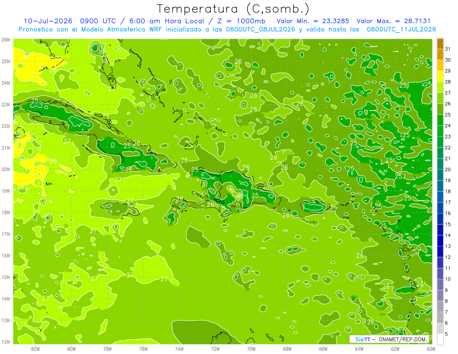Click the '13' label on the colorbar

[448, 246]
